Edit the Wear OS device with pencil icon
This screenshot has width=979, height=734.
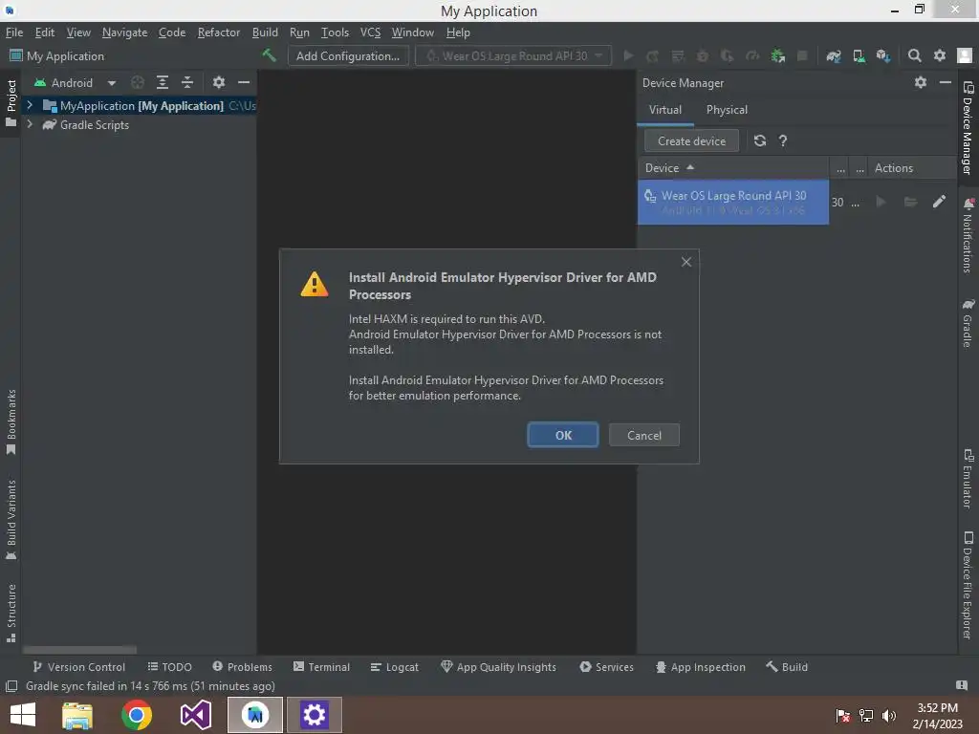pos(939,202)
